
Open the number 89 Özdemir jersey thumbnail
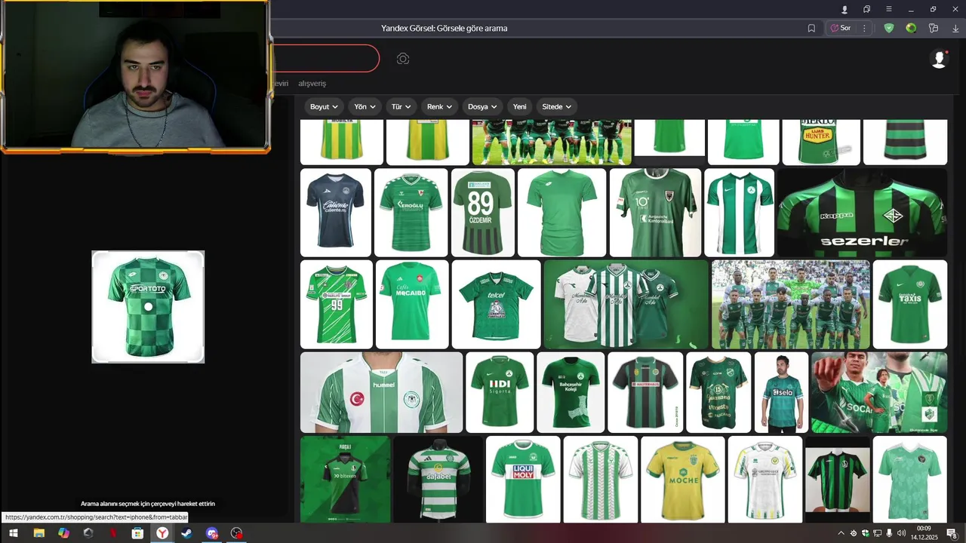pyautogui.click(x=483, y=213)
